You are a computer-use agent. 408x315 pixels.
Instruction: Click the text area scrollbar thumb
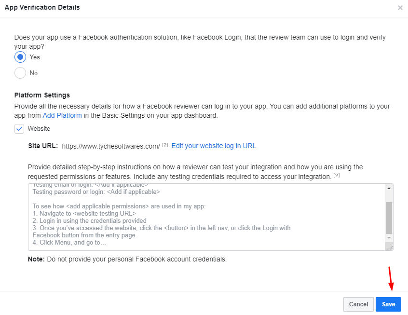pos(389,218)
